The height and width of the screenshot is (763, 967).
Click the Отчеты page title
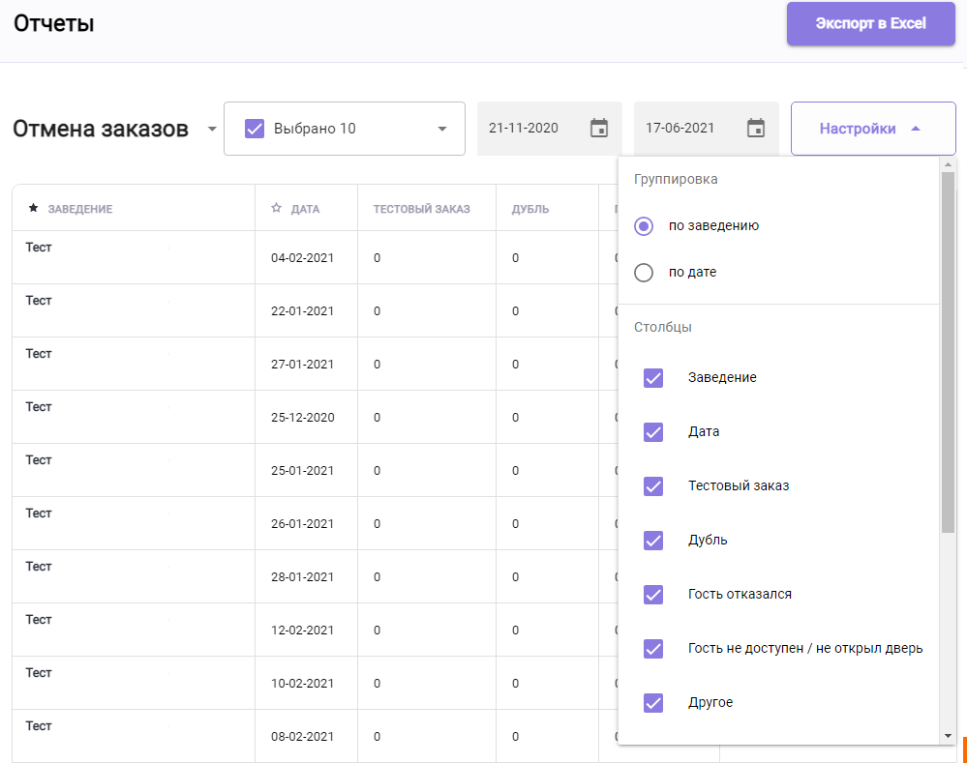point(53,23)
